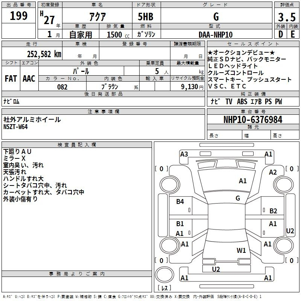The image size is (301, 301).
Task: Click the evaluation score 3.5
Action: click(286, 17)
